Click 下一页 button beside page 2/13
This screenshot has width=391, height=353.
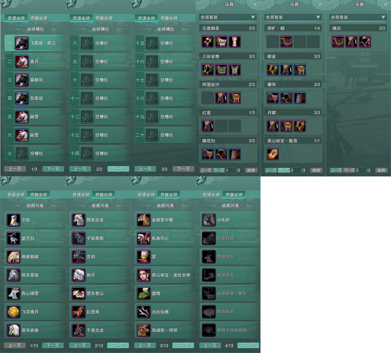(118, 346)
